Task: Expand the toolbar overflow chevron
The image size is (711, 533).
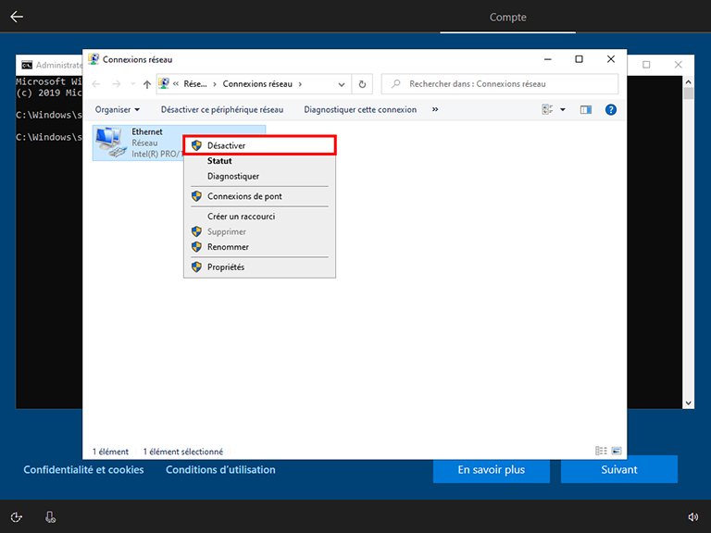Action: [x=435, y=109]
